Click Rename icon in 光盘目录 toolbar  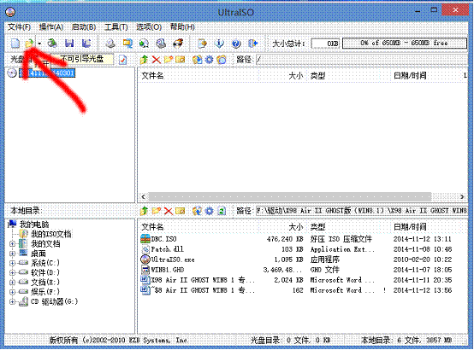point(181,60)
